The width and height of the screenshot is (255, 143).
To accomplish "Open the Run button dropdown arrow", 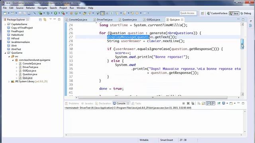I will point(59,13).
